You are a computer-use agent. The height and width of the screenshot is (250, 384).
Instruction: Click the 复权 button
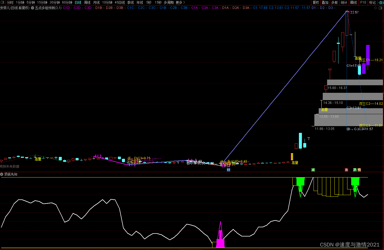316,2
